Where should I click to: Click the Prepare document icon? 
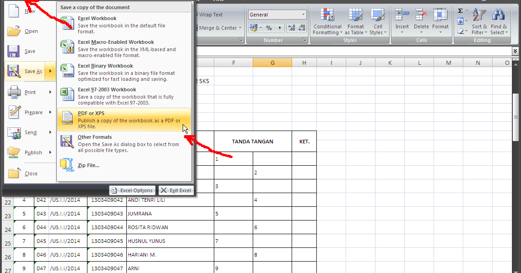14,112
